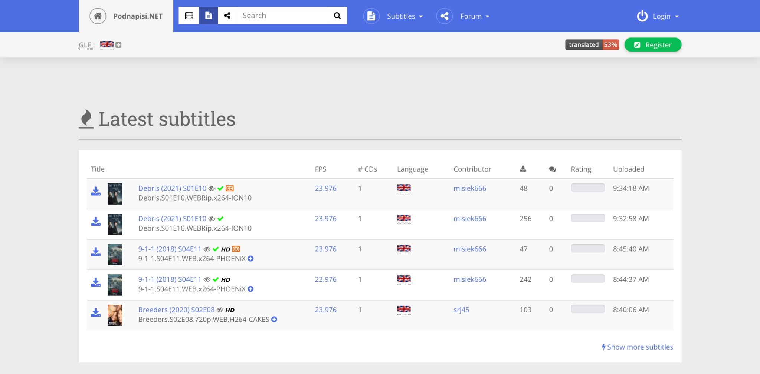This screenshot has width=760, height=374.
Task: Select the share-style search mode icon
Action: 227,16
